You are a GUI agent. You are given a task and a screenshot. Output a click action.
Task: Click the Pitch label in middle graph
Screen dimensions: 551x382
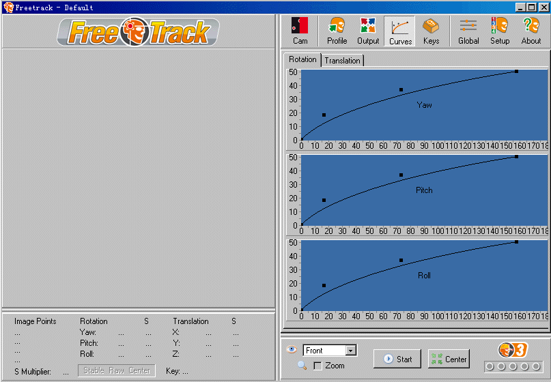coord(424,190)
